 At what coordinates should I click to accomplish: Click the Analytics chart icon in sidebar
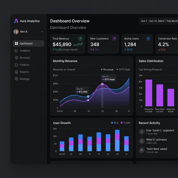point(16,51)
